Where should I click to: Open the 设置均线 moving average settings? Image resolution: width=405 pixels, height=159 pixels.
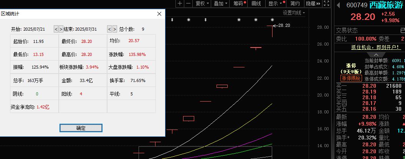point(294,13)
